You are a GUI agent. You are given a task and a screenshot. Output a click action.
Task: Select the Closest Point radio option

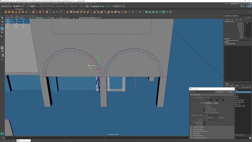click(217, 118)
